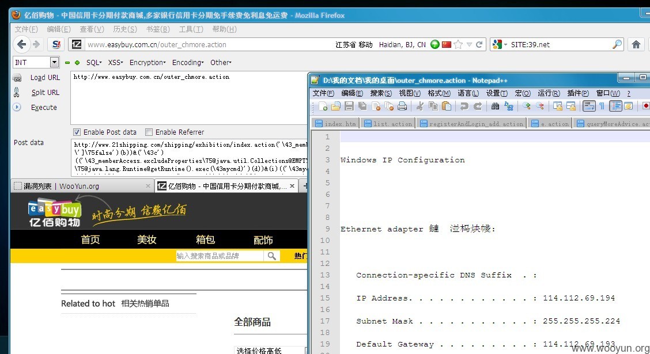Image resolution: width=650 pixels, height=354 pixels.
Task: Click the Undo arrow in Notepad++
Action: (464, 106)
